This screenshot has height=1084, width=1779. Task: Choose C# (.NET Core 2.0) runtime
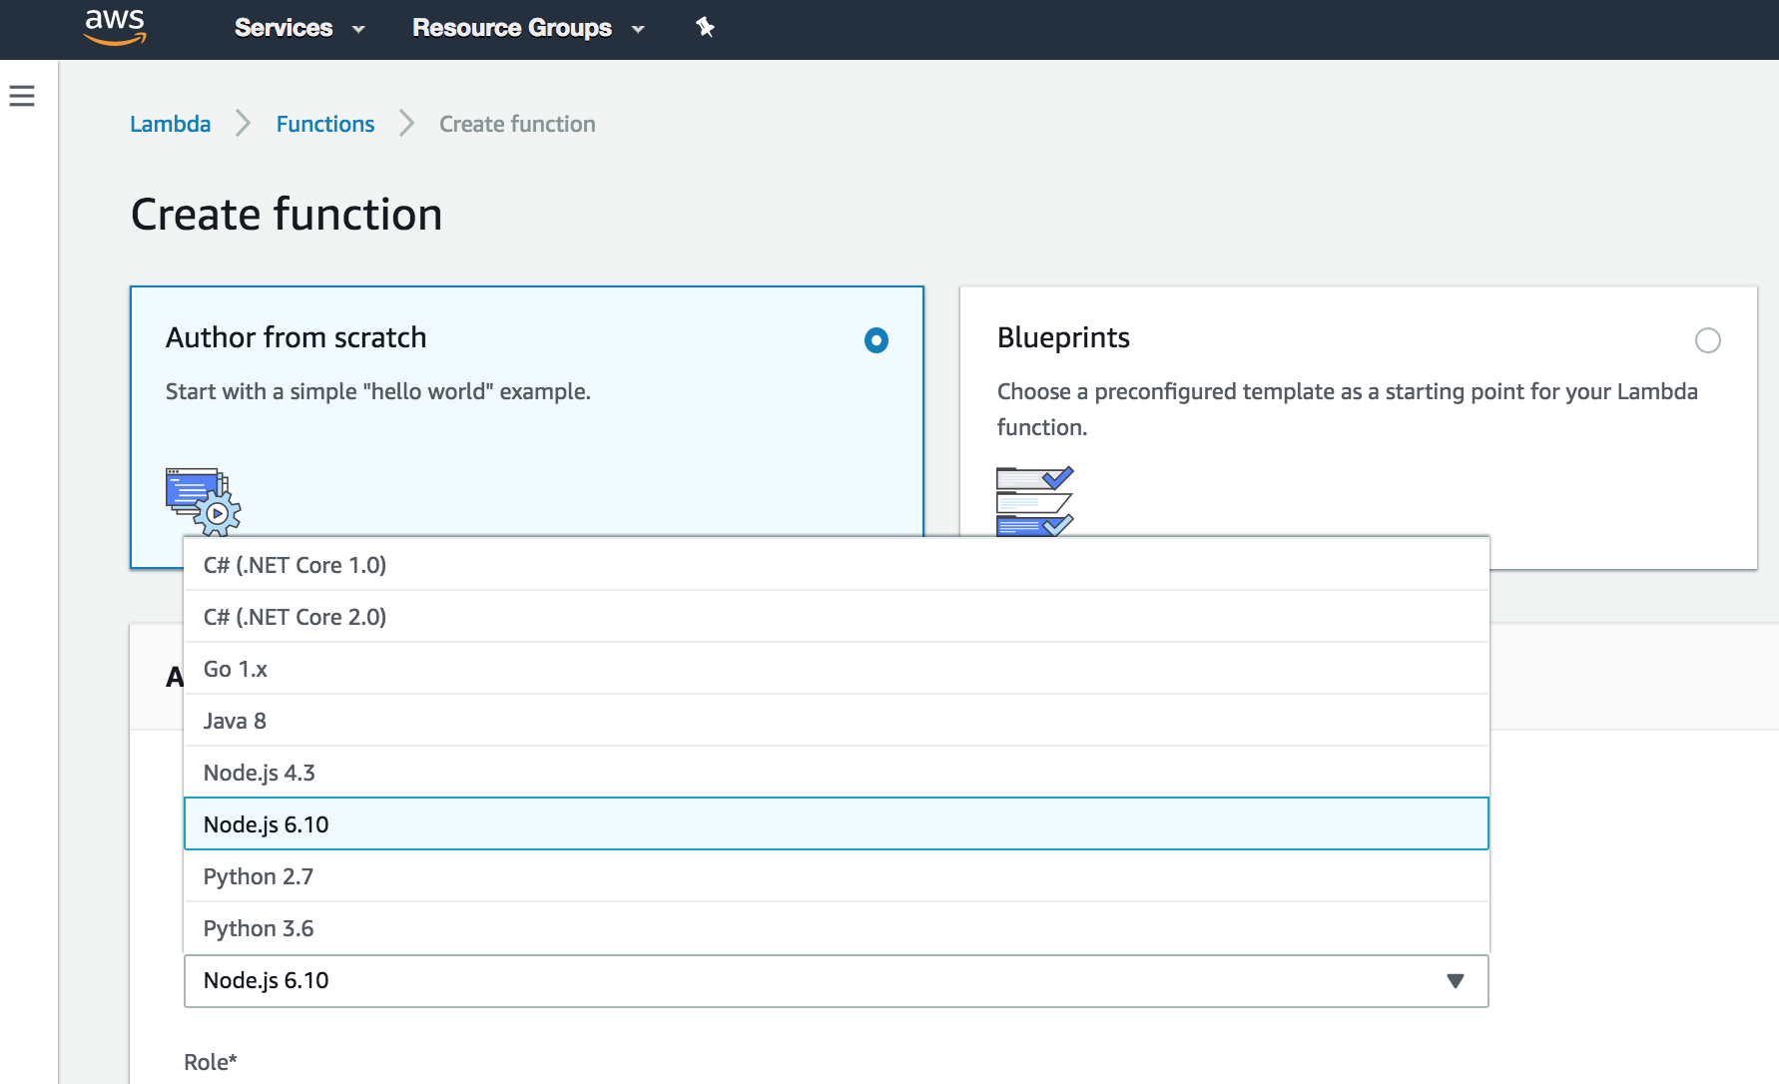click(x=837, y=617)
